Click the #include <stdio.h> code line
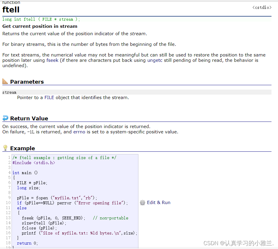This screenshot has width=278, height=249. pyautogui.click(x=34, y=163)
